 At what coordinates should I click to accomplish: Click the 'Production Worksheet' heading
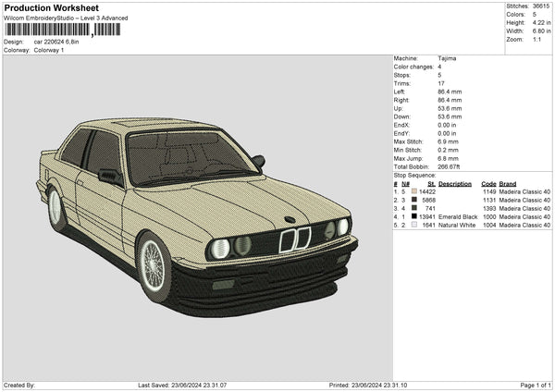pyautogui.click(x=52, y=7)
